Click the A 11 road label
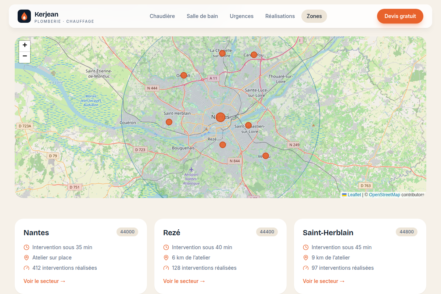 click(213, 78)
